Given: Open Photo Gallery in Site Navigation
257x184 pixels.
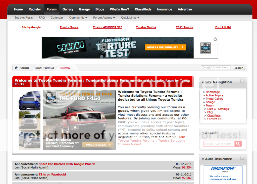Looking at the screenshot, I should [x=215, y=99].
